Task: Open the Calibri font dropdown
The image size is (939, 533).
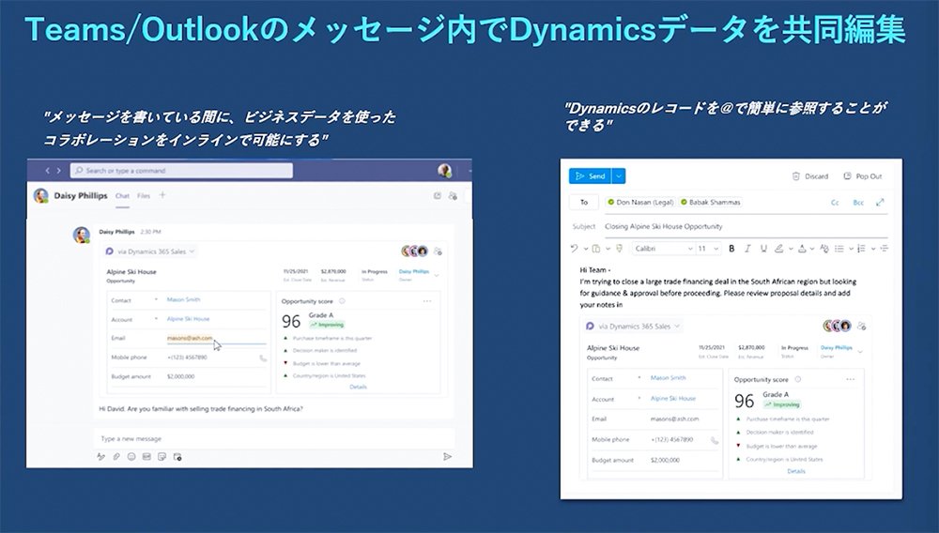Action: [664, 249]
